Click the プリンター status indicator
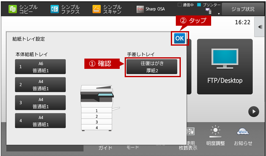The height and width of the screenshot is (156, 266). (209, 5)
